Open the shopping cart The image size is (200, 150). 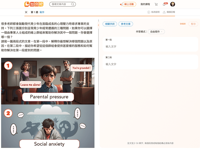[156, 4]
